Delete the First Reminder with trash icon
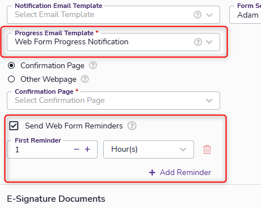 tap(207, 149)
